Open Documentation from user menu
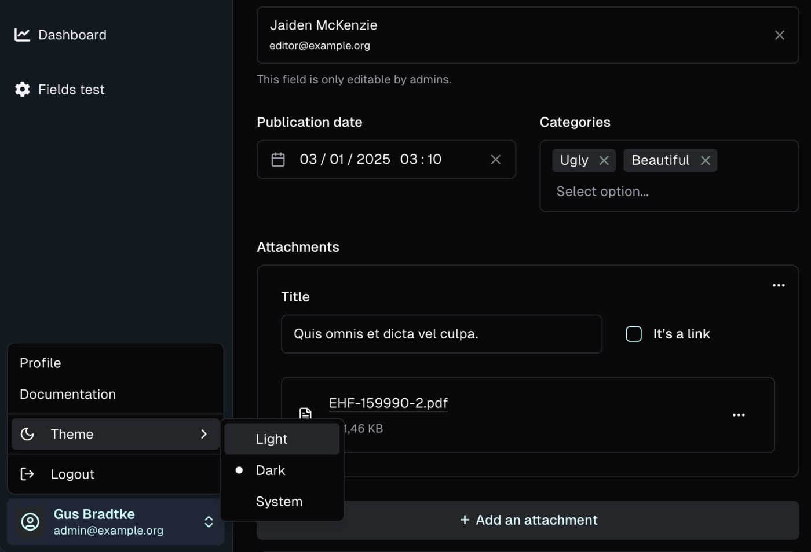The height and width of the screenshot is (552, 811). pos(68,394)
